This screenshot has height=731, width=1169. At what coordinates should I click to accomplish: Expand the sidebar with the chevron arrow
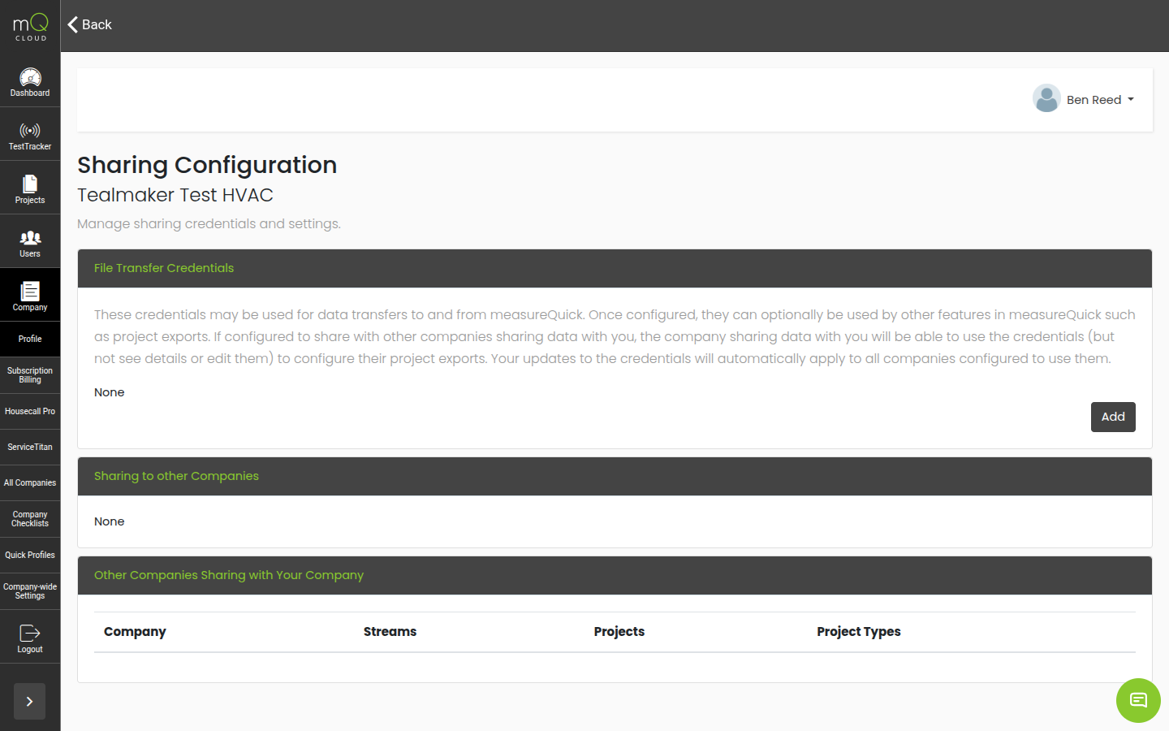click(x=29, y=701)
